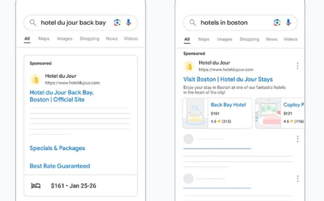Click the hoteldujour.com URL in the left ad
This screenshot has height=201, width=324.
coord(72,83)
